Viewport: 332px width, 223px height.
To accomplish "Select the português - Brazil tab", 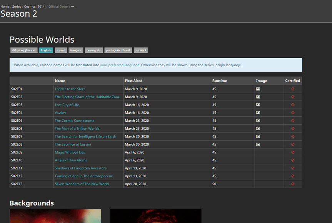I will tap(118, 50).
